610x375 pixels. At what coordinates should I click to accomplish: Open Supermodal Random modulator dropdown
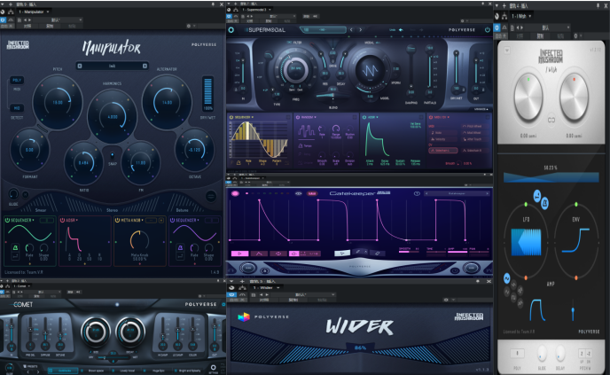[x=309, y=117]
